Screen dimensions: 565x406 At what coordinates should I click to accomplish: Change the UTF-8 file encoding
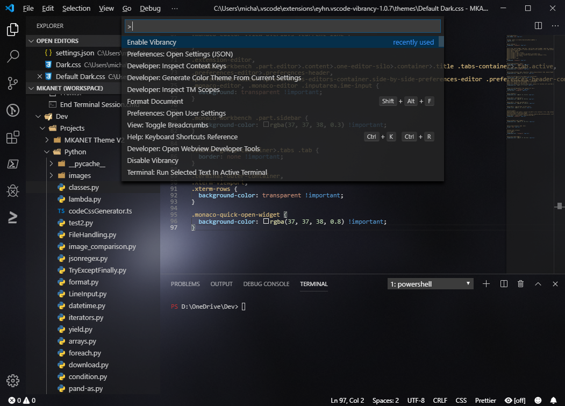pyautogui.click(x=416, y=400)
